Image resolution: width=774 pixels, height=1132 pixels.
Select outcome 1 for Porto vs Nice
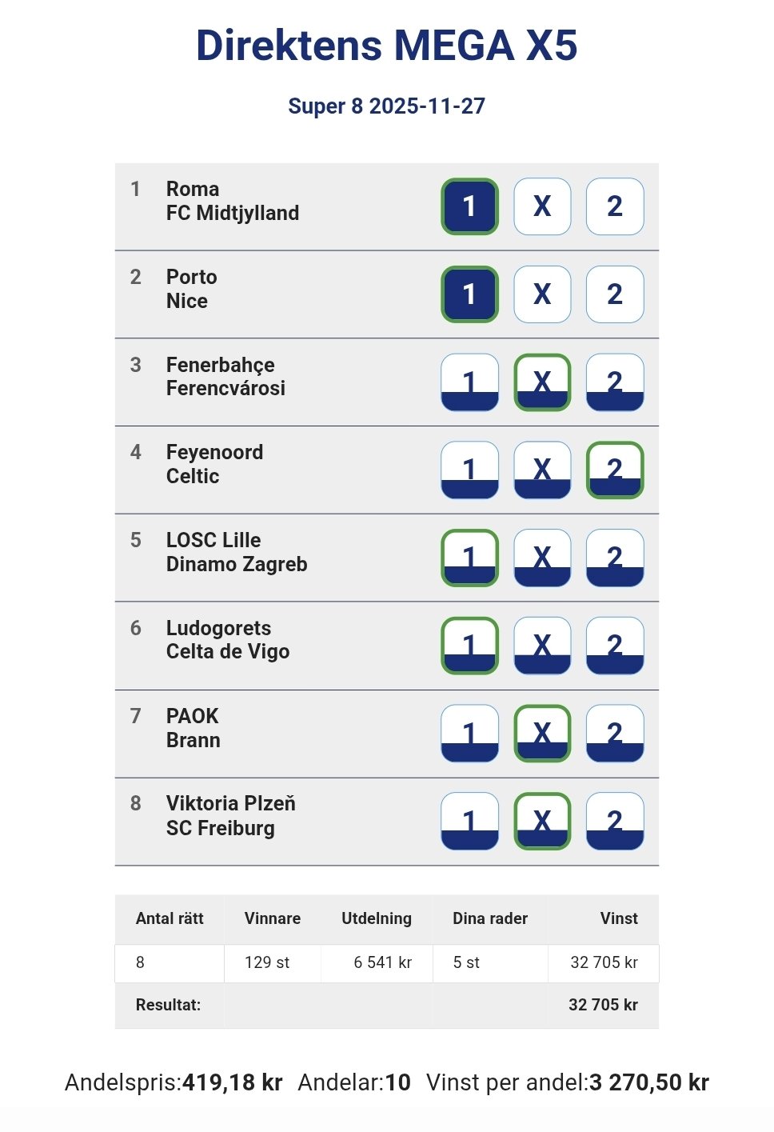tap(469, 294)
